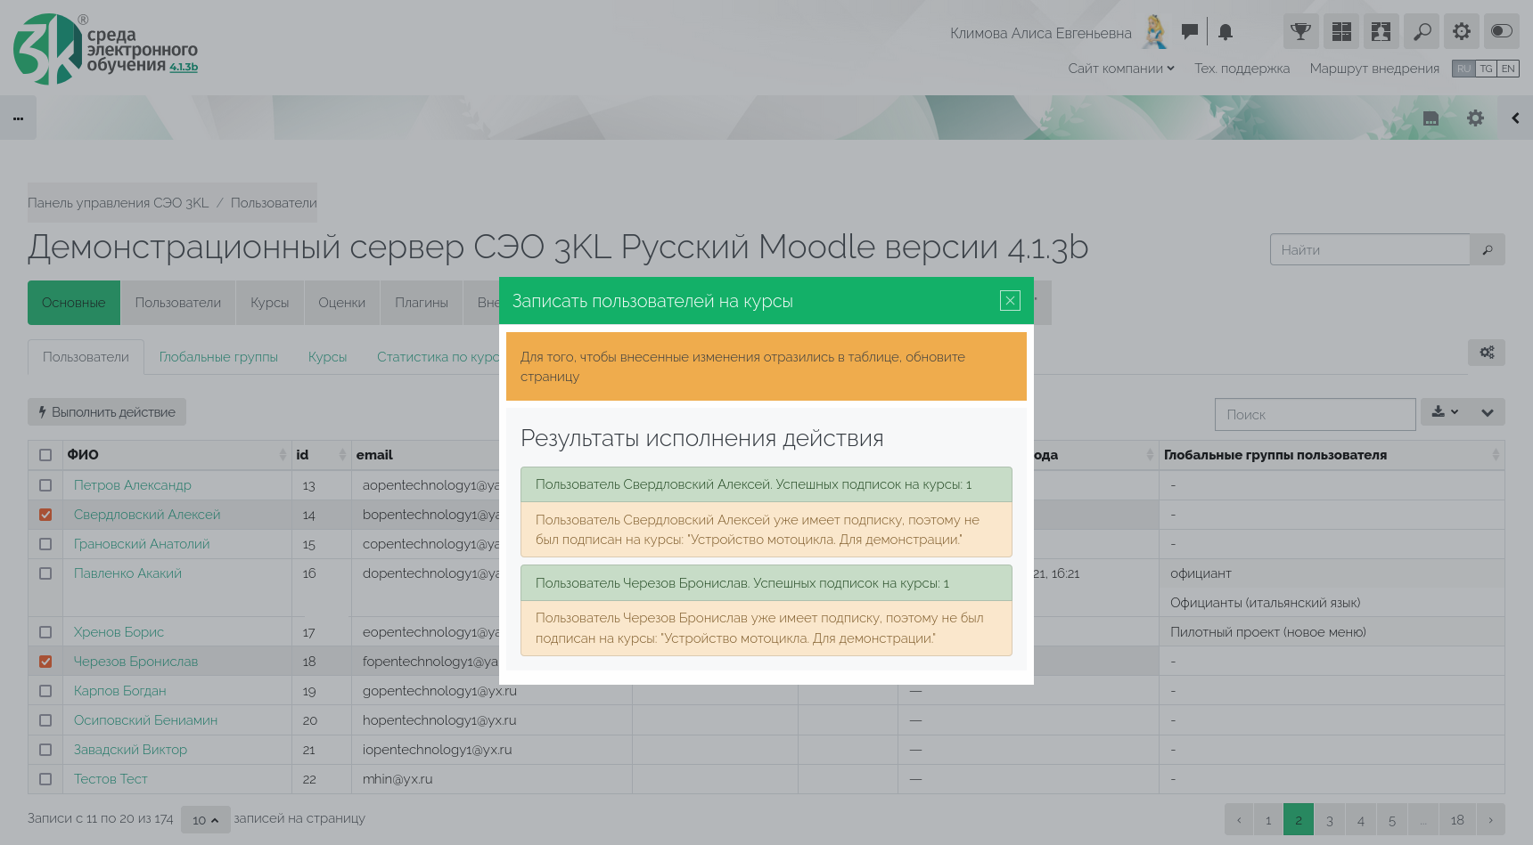Open Хренов Борис user link
This screenshot has height=845, width=1533.
tap(119, 632)
